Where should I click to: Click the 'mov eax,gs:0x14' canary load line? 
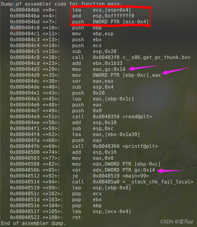pyautogui.click(x=99, y=69)
